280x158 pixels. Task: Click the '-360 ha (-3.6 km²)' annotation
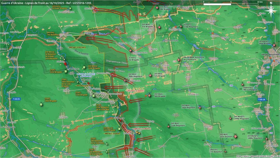coord(112,134)
